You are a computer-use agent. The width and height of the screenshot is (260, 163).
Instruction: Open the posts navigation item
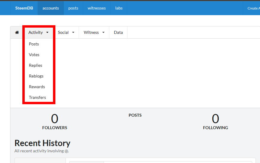tap(73, 8)
